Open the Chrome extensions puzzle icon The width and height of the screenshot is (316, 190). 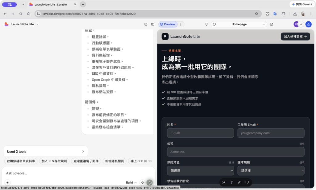[283, 14]
